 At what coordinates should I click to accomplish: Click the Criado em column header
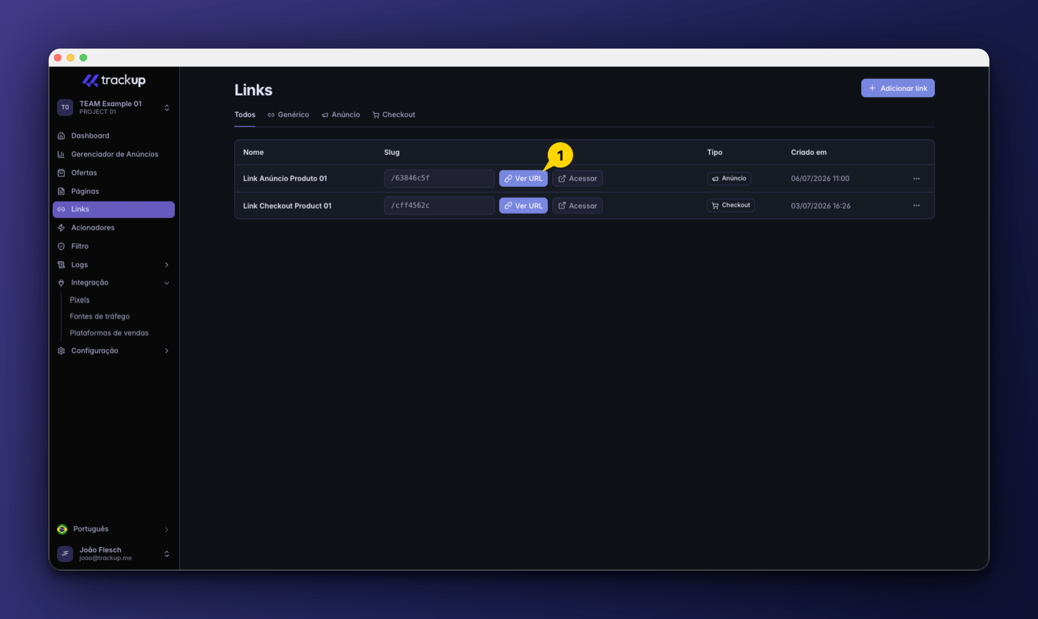coord(809,152)
